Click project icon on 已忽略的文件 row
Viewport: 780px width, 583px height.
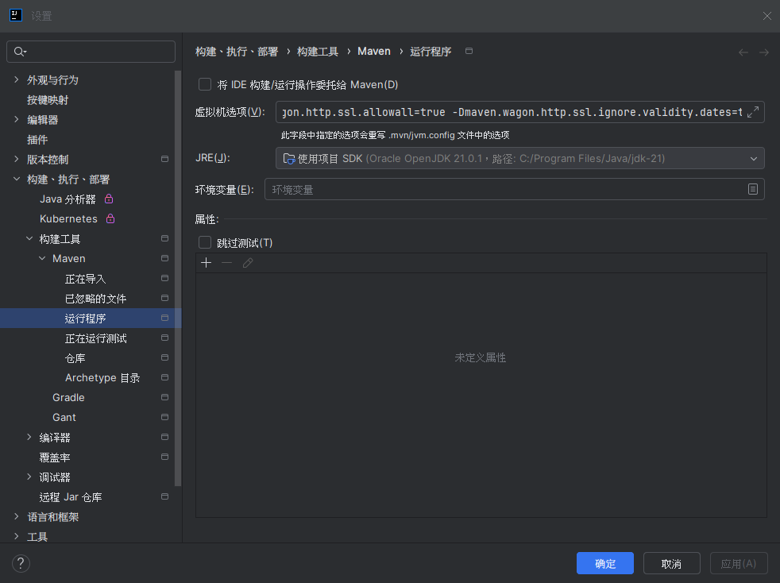(x=164, y=298)
